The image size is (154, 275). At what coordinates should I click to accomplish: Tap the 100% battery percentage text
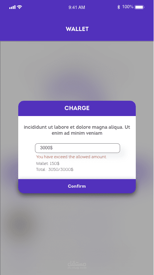point(128,7)
